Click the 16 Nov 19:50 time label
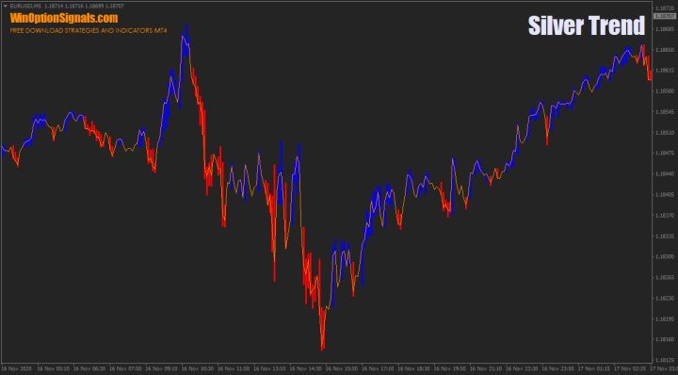The image size is (678, 375). 450,369
